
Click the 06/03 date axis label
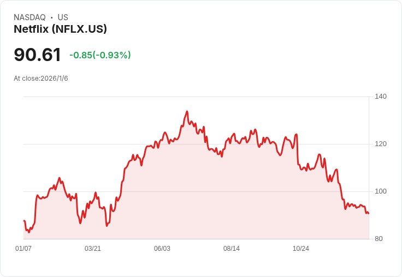click(162, 248)
